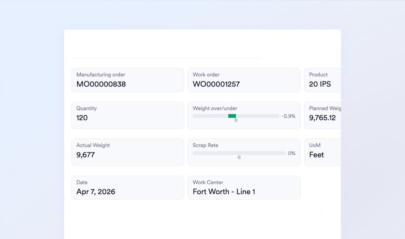Screen dimensions: 405x239
Task: Click the Manufacturing order label
Action: [x=101, y=75]
